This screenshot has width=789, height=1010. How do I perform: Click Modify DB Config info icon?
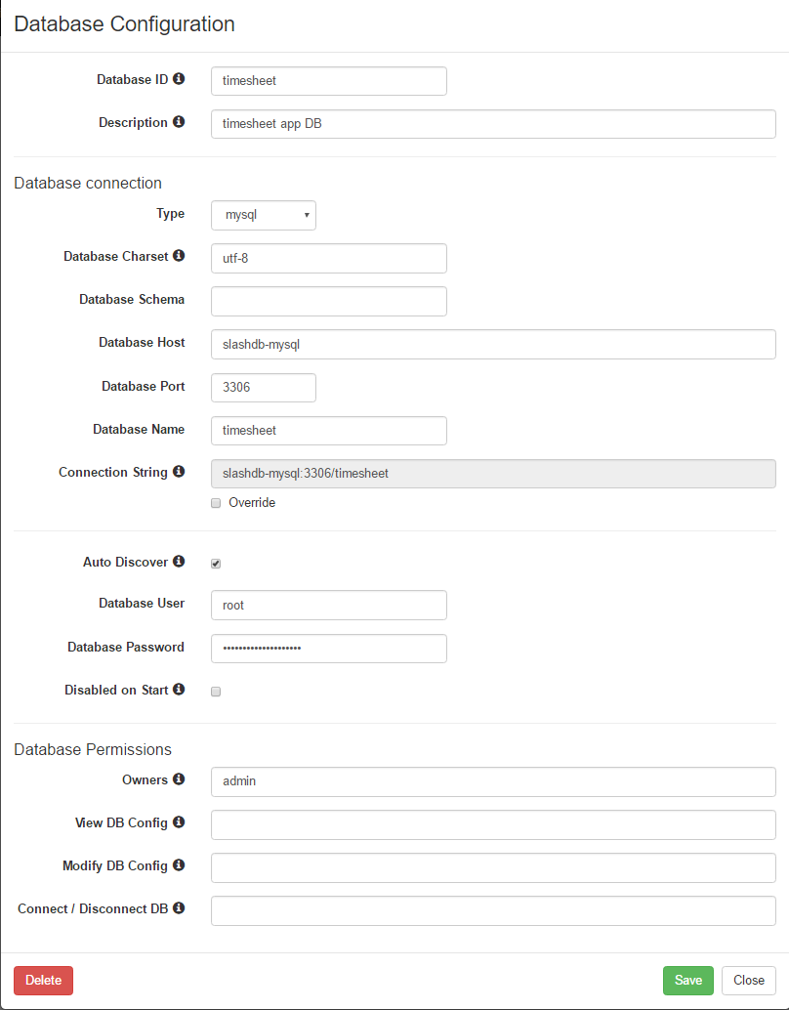click(179, 864)
